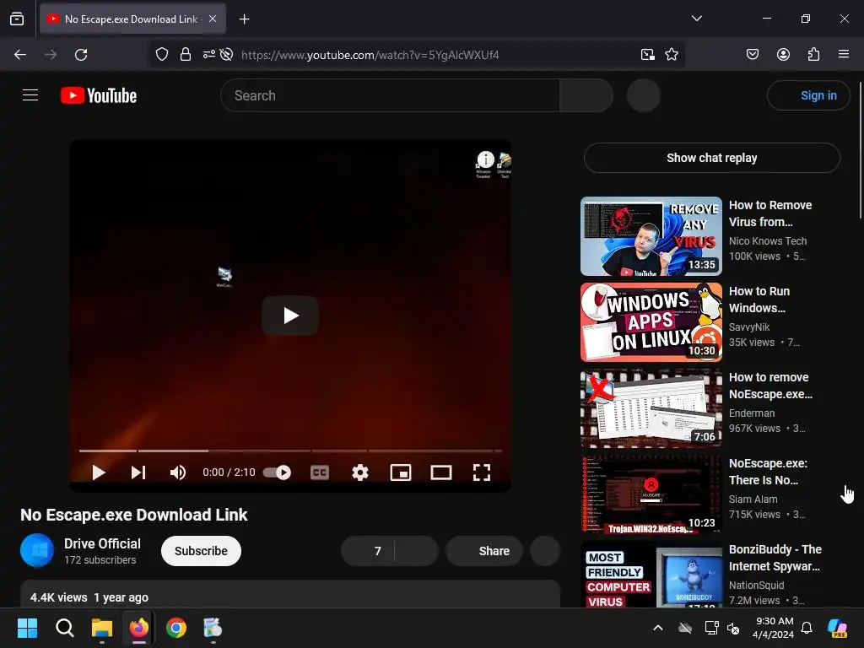Screen dimensions: 864x648
Task: Toggle the autoplay switch
Action: coord(277,472)
